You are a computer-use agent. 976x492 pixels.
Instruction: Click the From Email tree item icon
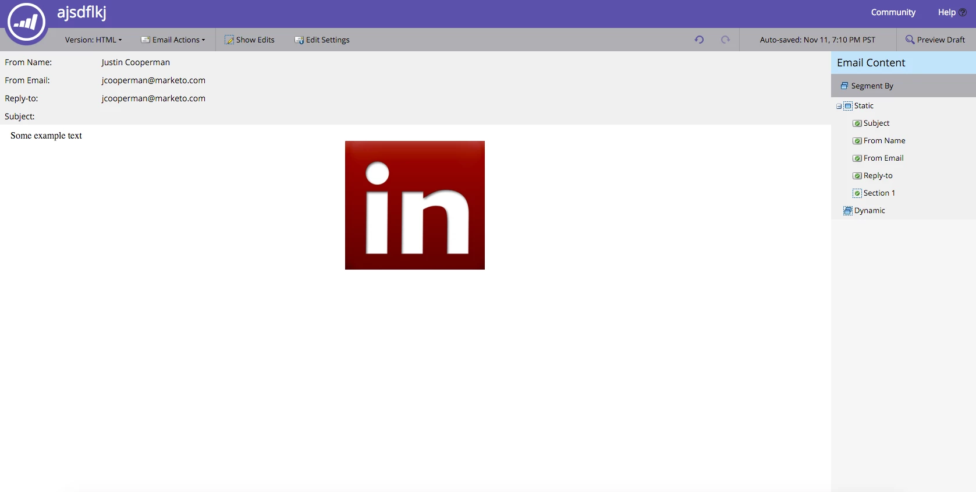pyautogui.click(x=857, y=158)
